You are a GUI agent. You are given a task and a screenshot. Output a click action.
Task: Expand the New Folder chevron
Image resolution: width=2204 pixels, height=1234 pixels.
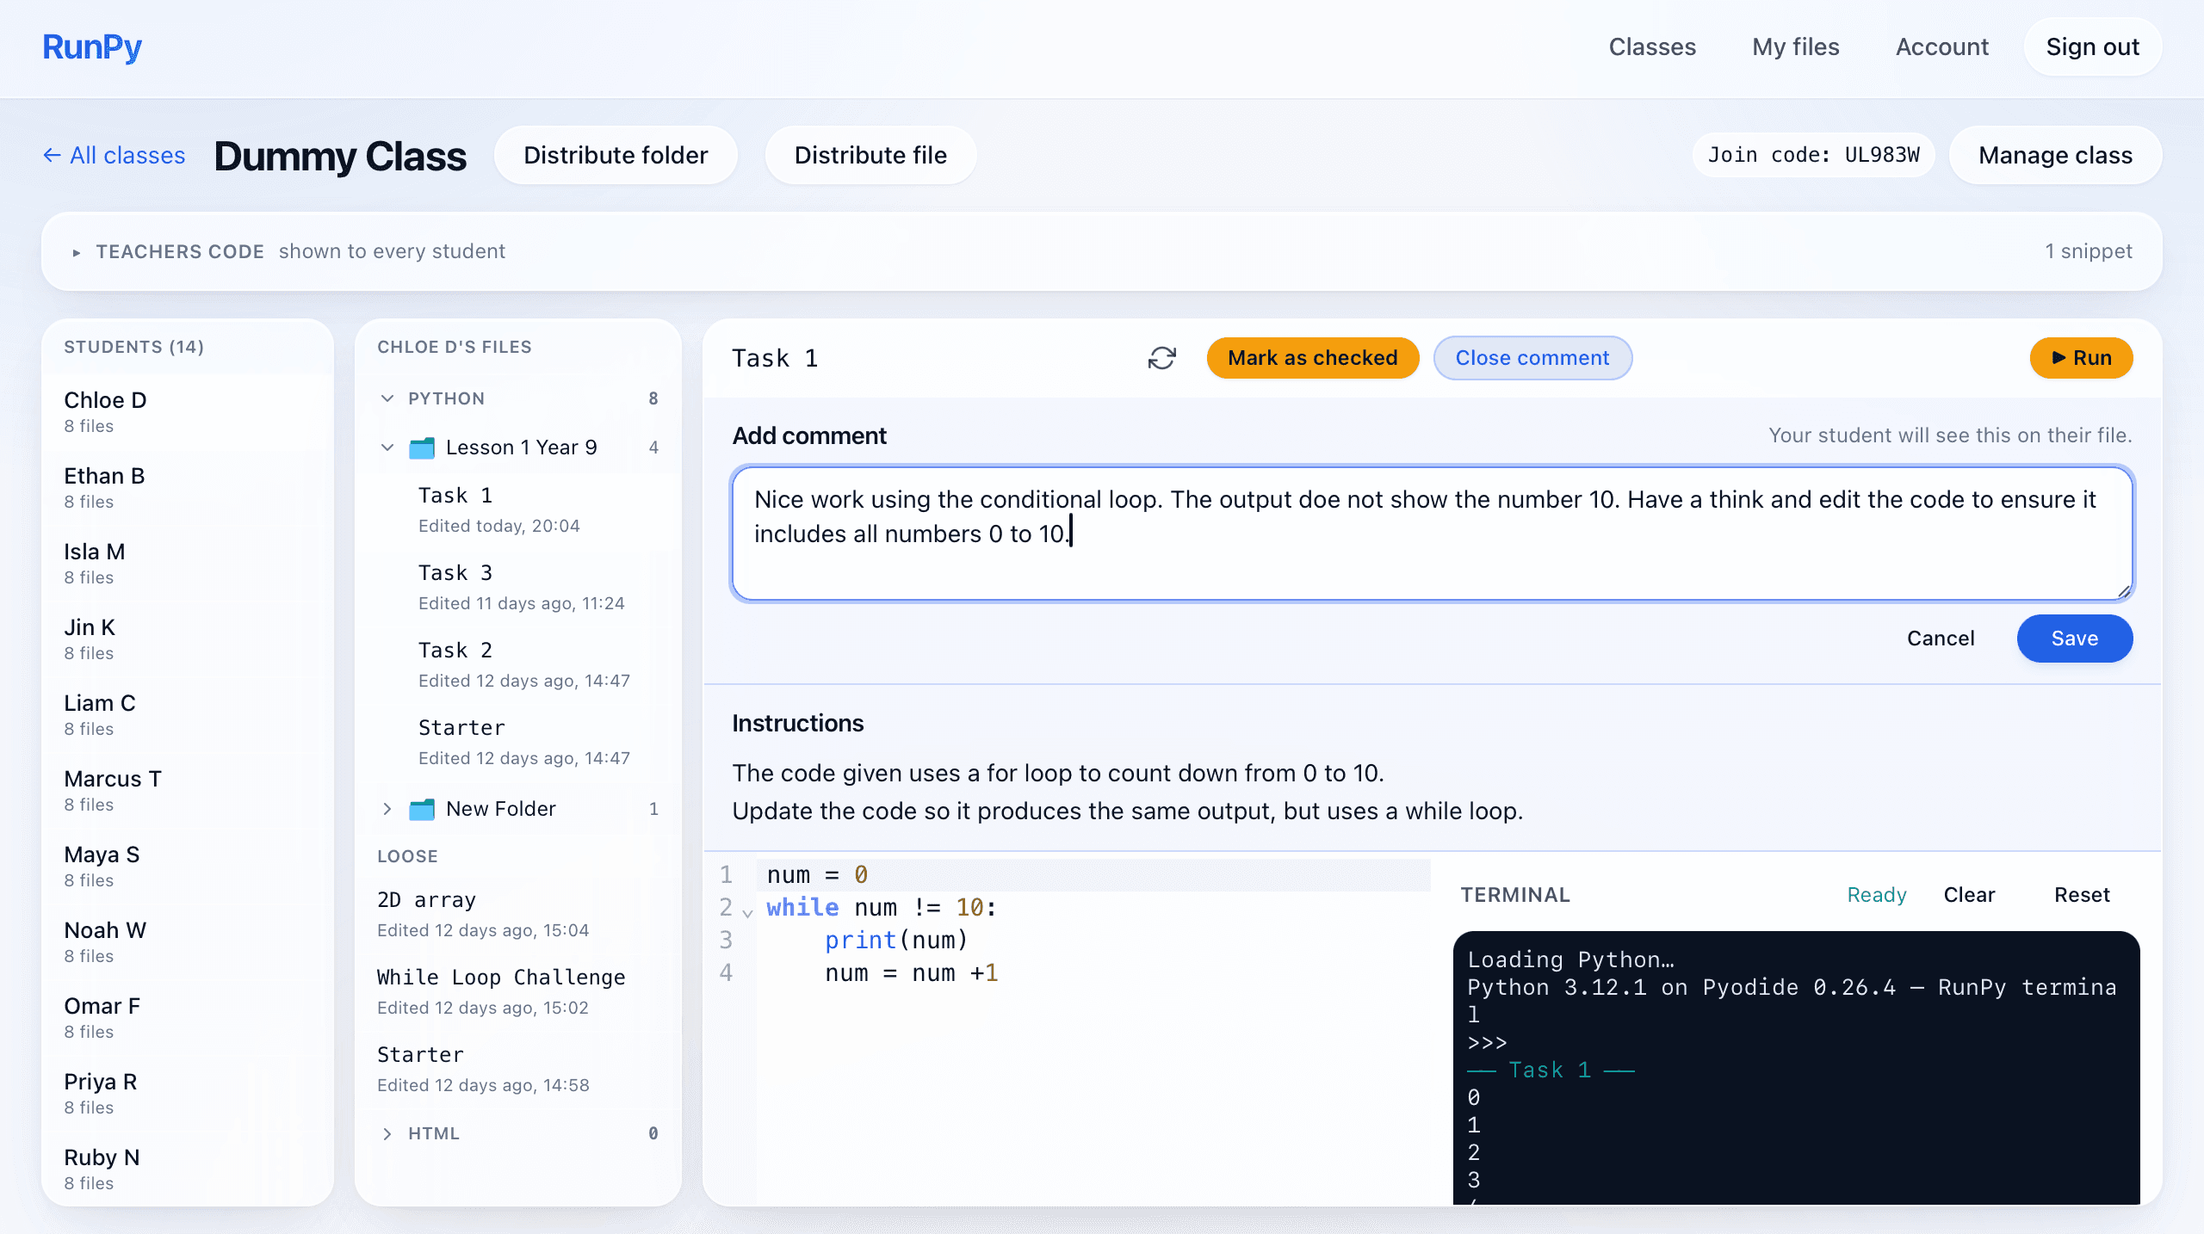coord(387,809)
